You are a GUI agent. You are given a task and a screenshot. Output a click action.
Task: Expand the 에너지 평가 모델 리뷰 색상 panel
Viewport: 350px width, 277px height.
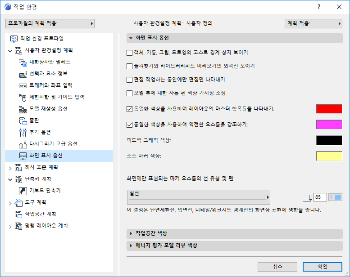tap(234, 246)
